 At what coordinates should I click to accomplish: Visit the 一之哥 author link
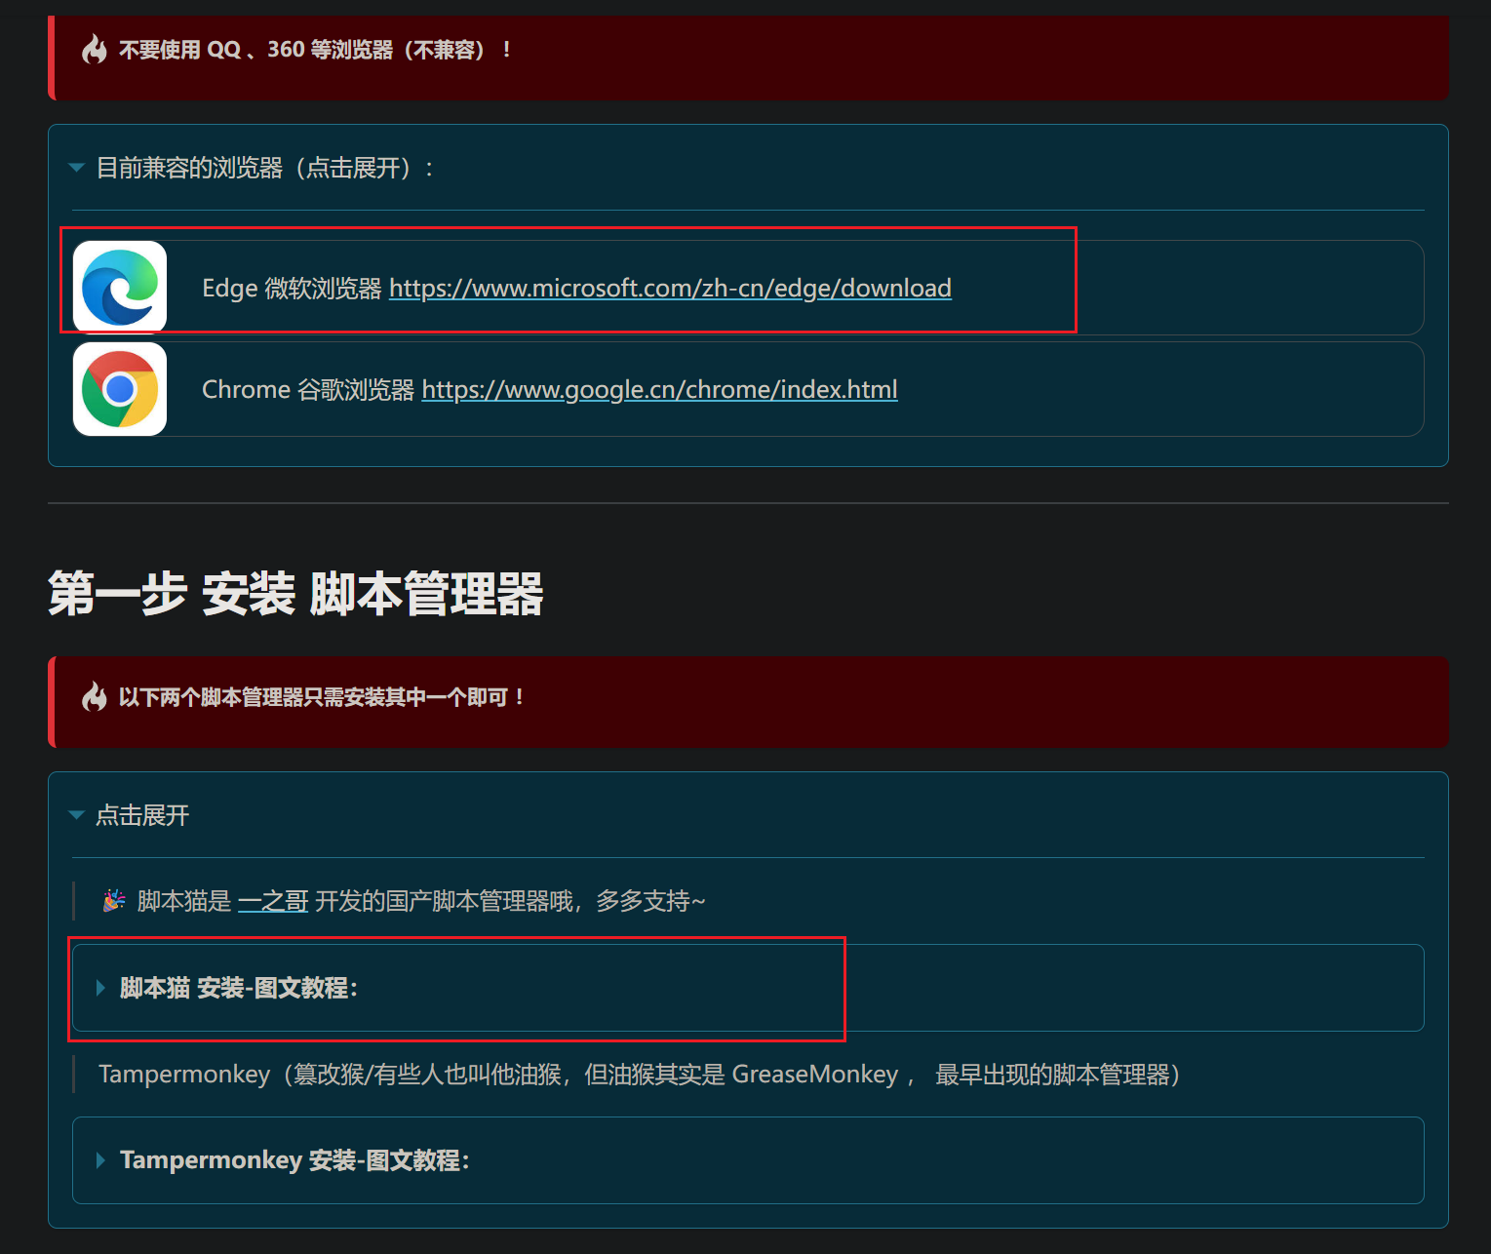tap(273, 901)
